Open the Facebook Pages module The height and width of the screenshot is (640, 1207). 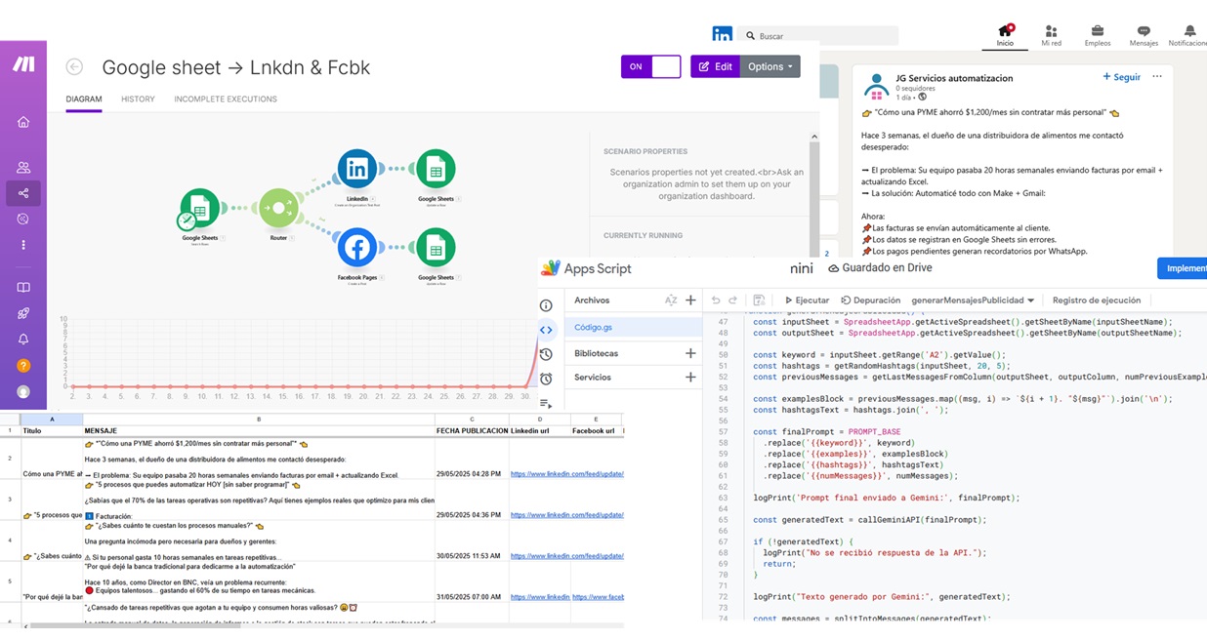[357, 248]
